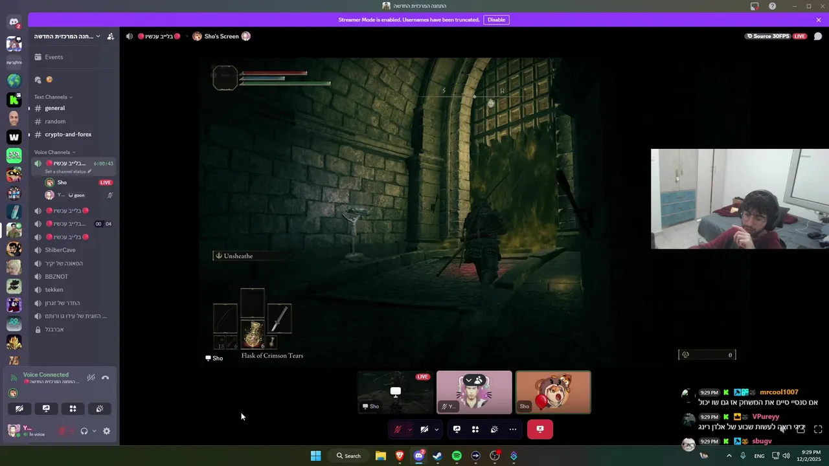
Task: Open activities launcher in the voice panel
Action: (x=73, y=408)
